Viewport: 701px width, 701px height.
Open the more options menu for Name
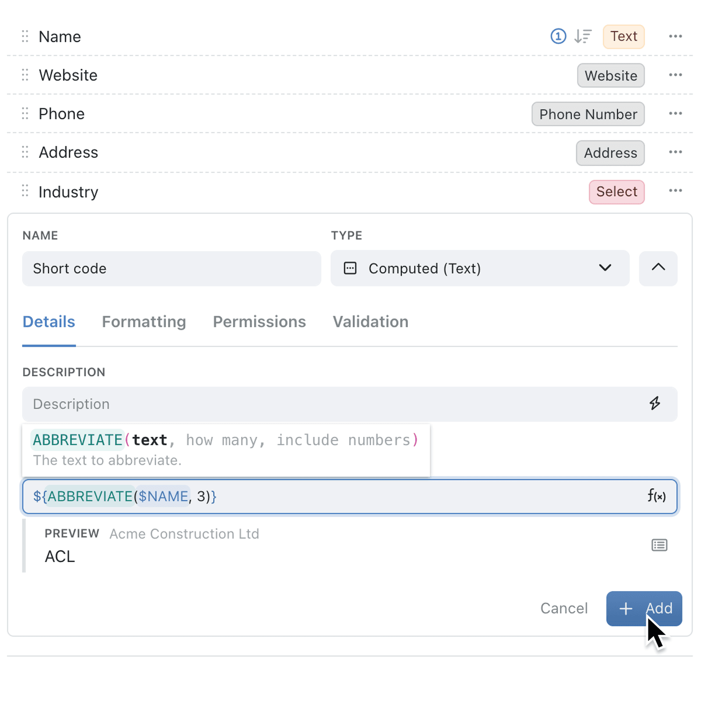(675, 36)
